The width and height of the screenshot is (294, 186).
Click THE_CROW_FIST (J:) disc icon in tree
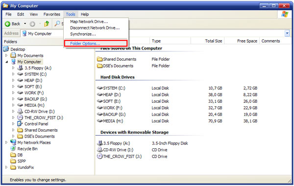(x=20, y=117)
